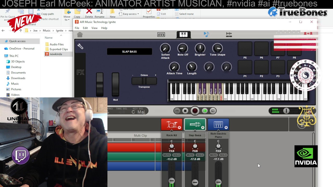Click the Transpose octave switch
The height and width of the screenshot is (187, 333).
(x=144, y=81)
